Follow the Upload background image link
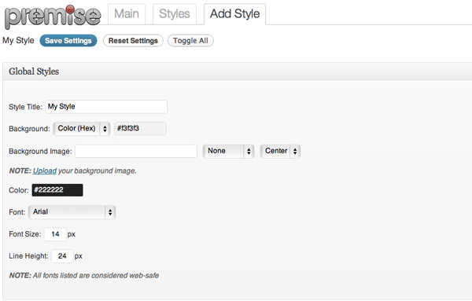This screenshot has width=472, height=301. [45, 171]
